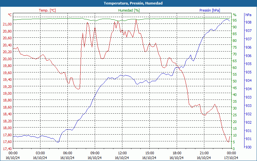Click the 40 humidity axis value
Screen dimensions: 257x161
point(235,95)
